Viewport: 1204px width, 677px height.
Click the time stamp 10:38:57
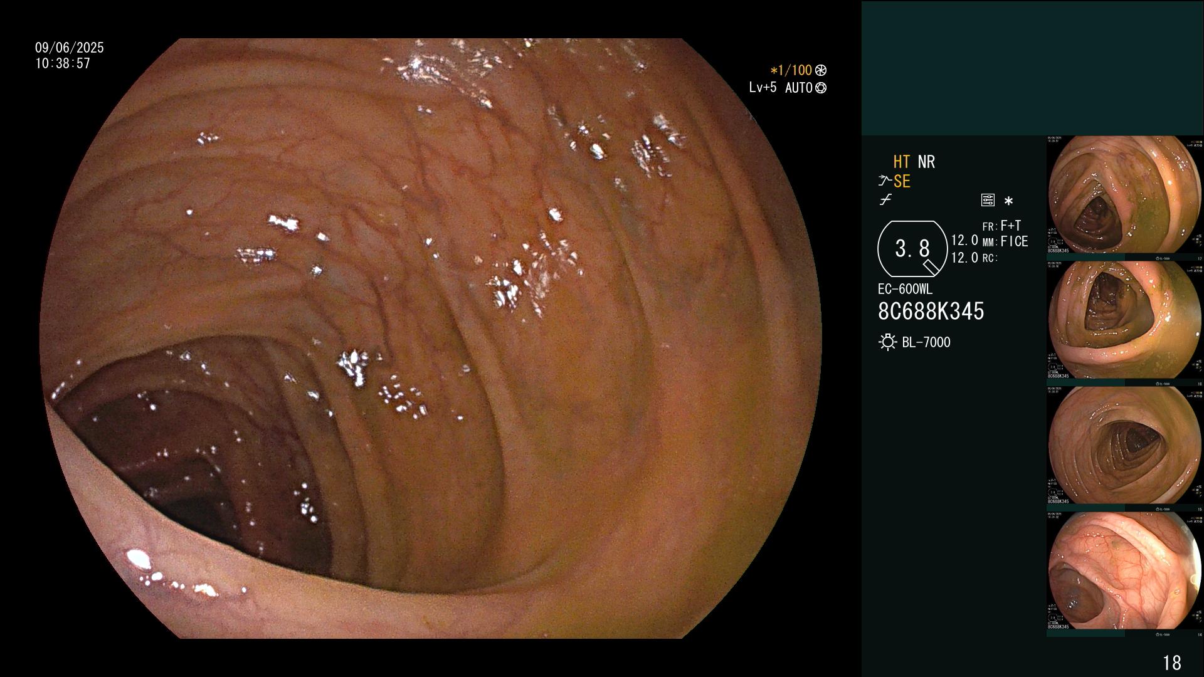click(x=63, y=63)
